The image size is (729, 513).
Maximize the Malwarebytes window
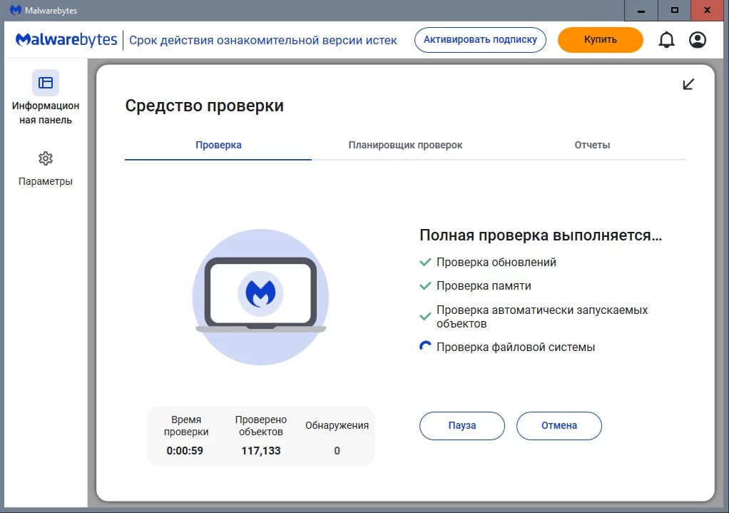[x=675, y=11]
